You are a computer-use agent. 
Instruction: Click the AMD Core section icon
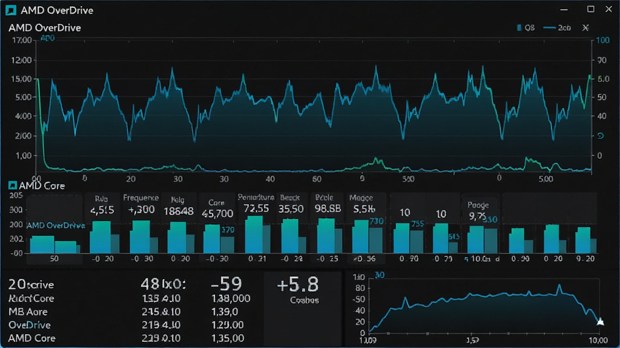point(13,185)
